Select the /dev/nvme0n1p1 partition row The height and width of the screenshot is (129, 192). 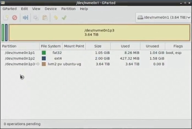(x=96, y=53)
